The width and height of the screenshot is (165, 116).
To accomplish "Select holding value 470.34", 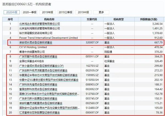I will [x=158, y=47].
